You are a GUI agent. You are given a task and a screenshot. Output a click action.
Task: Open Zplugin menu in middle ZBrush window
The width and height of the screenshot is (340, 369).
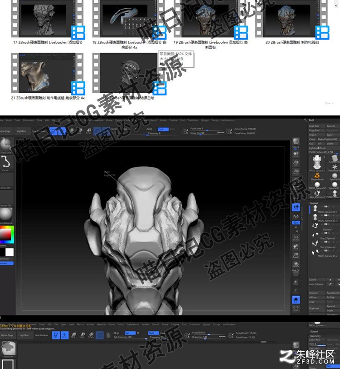pos(205,120)
